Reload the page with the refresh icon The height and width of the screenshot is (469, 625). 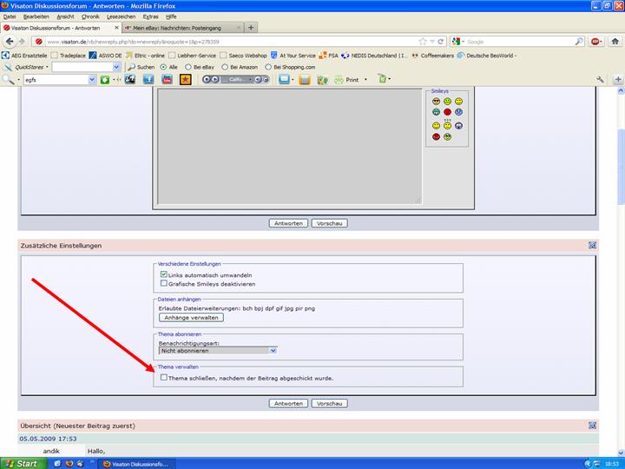point(440,42)
